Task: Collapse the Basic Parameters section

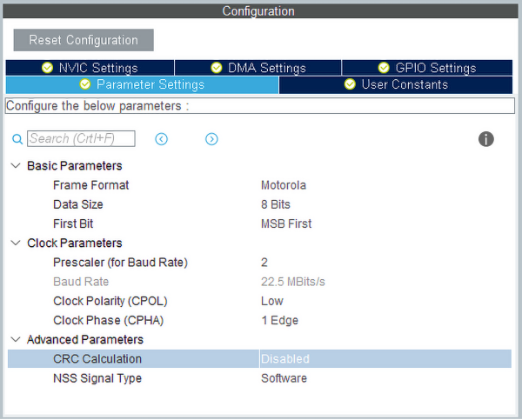Action: [x=16, y=165]
